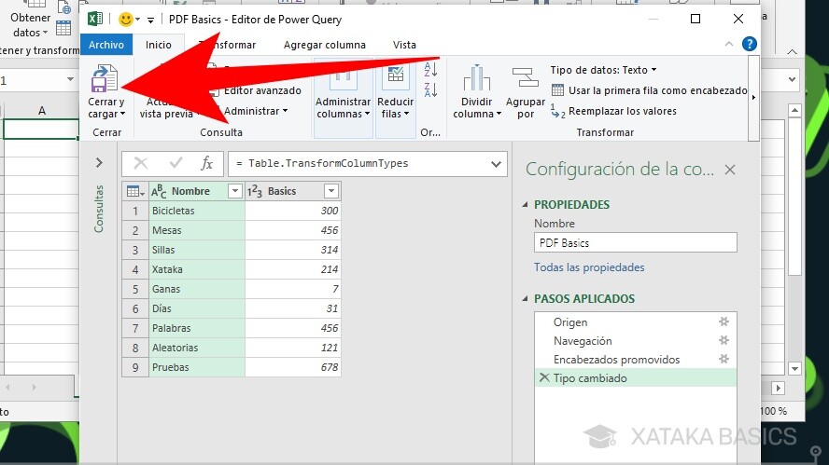Edit the query name field PDF Basics
Viewport: 829px width, 465px height.
click(x=636, y=243)
